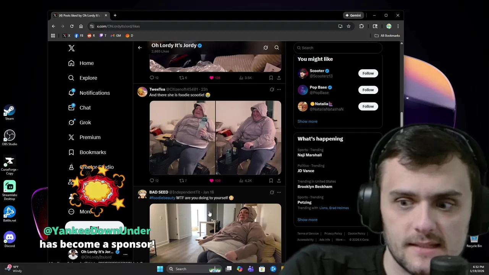Open the More footer dropdown

tap(340, 239)
